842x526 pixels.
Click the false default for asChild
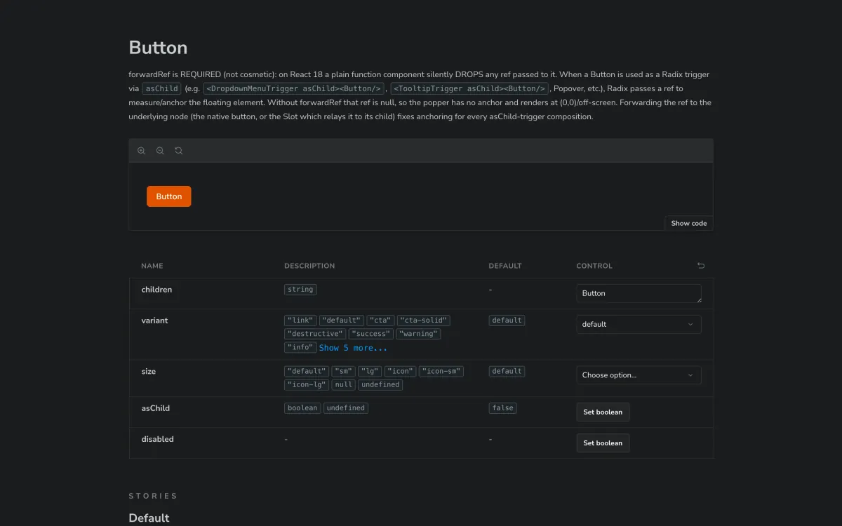503,408
